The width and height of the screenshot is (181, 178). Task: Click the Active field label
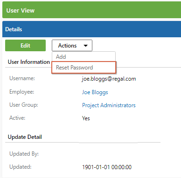[17, 118]
